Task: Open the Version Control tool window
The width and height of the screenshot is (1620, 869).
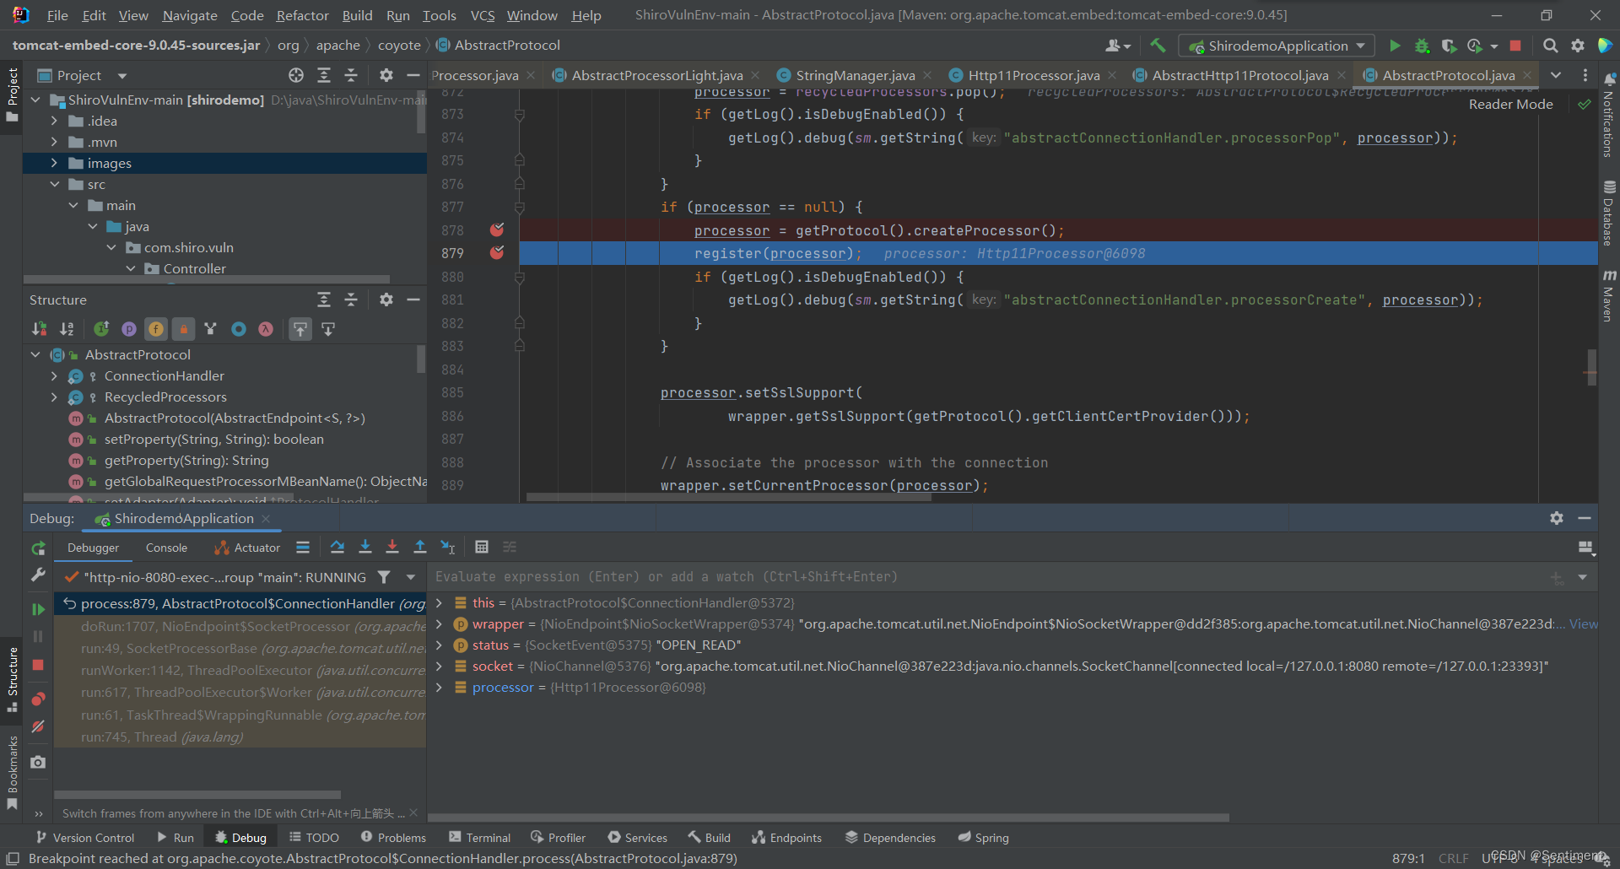Action: coord(85,837)
